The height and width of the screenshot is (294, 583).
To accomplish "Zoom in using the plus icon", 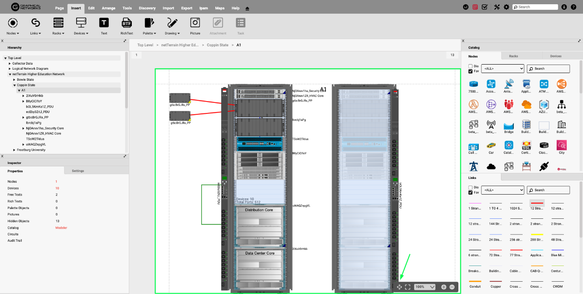I will tap(444, 287).
